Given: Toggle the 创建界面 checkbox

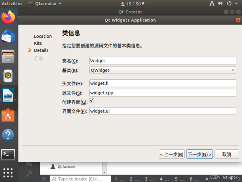Looking at the screenshot, I should (x=91, y=100).
